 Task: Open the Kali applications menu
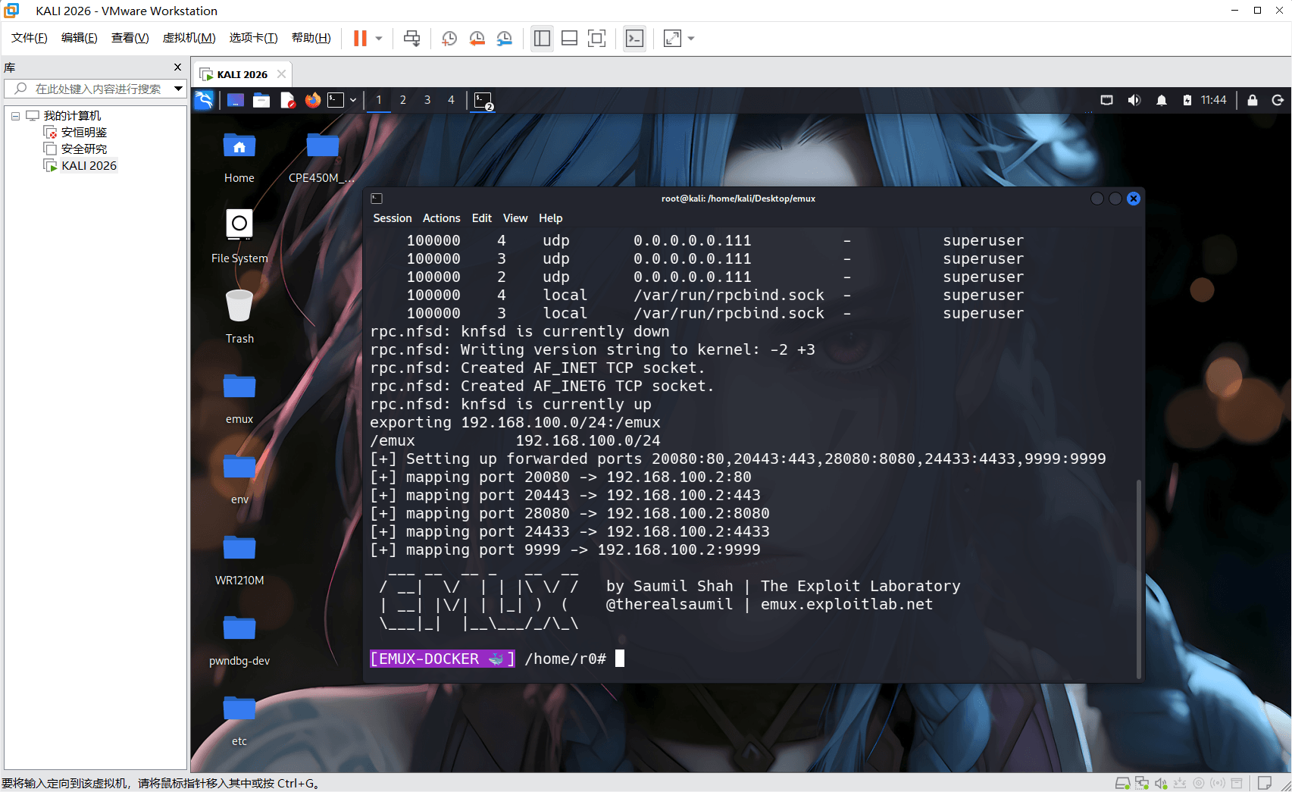(x=204, y=100)
